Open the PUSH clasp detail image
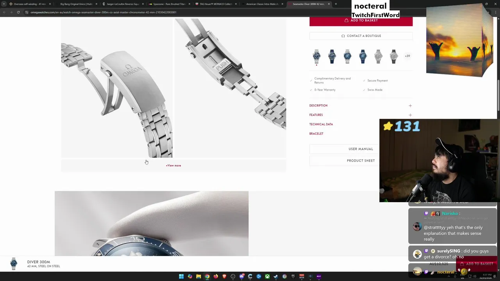The image size is (500, 281). click(x=230, y=88)
